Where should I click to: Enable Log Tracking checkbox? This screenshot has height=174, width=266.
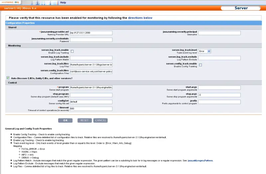click(x=72, y=51)
